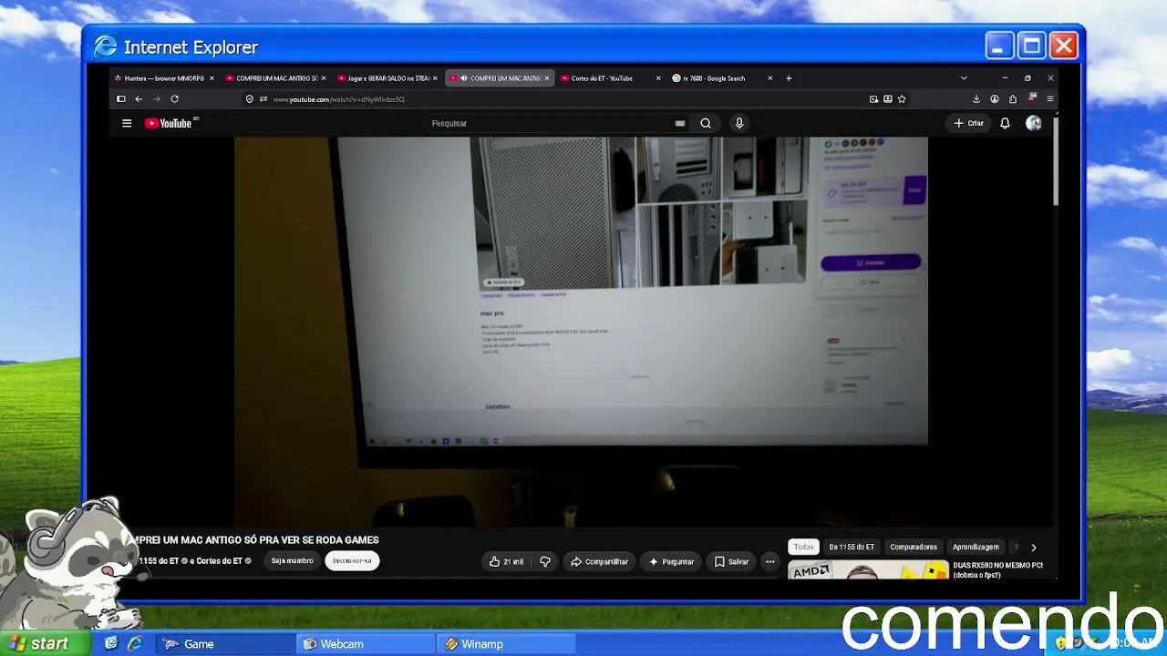Image resolution: width=1167 pixels, height=656 pixels.
Task: Open the DUAS RX580 recommended video thumbnail
Action: (868, 570)
